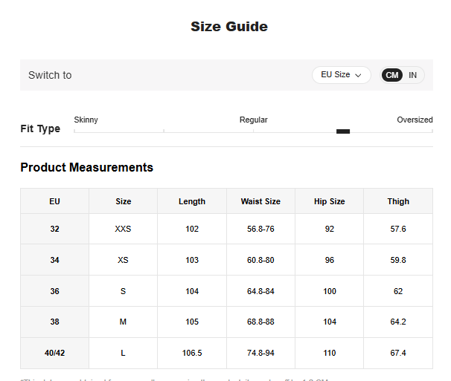Select the XS size cell

[123, 260]
